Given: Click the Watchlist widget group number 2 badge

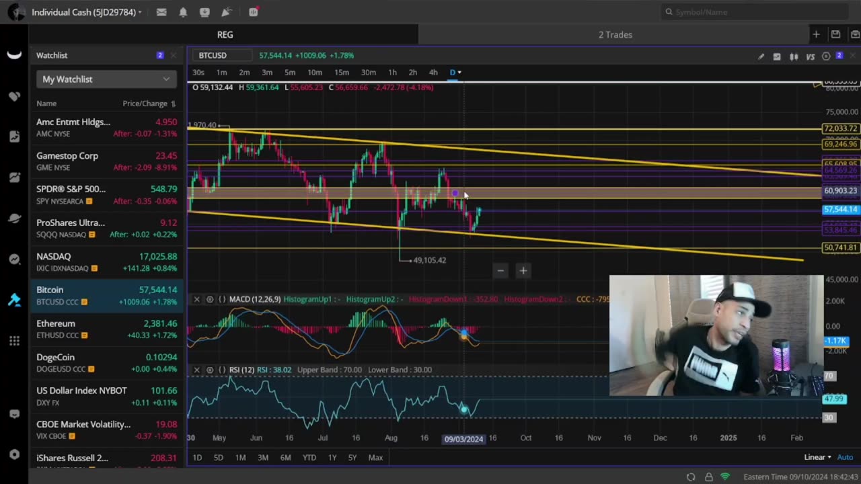Looking at the screenshot, I should tap(160, 55).
